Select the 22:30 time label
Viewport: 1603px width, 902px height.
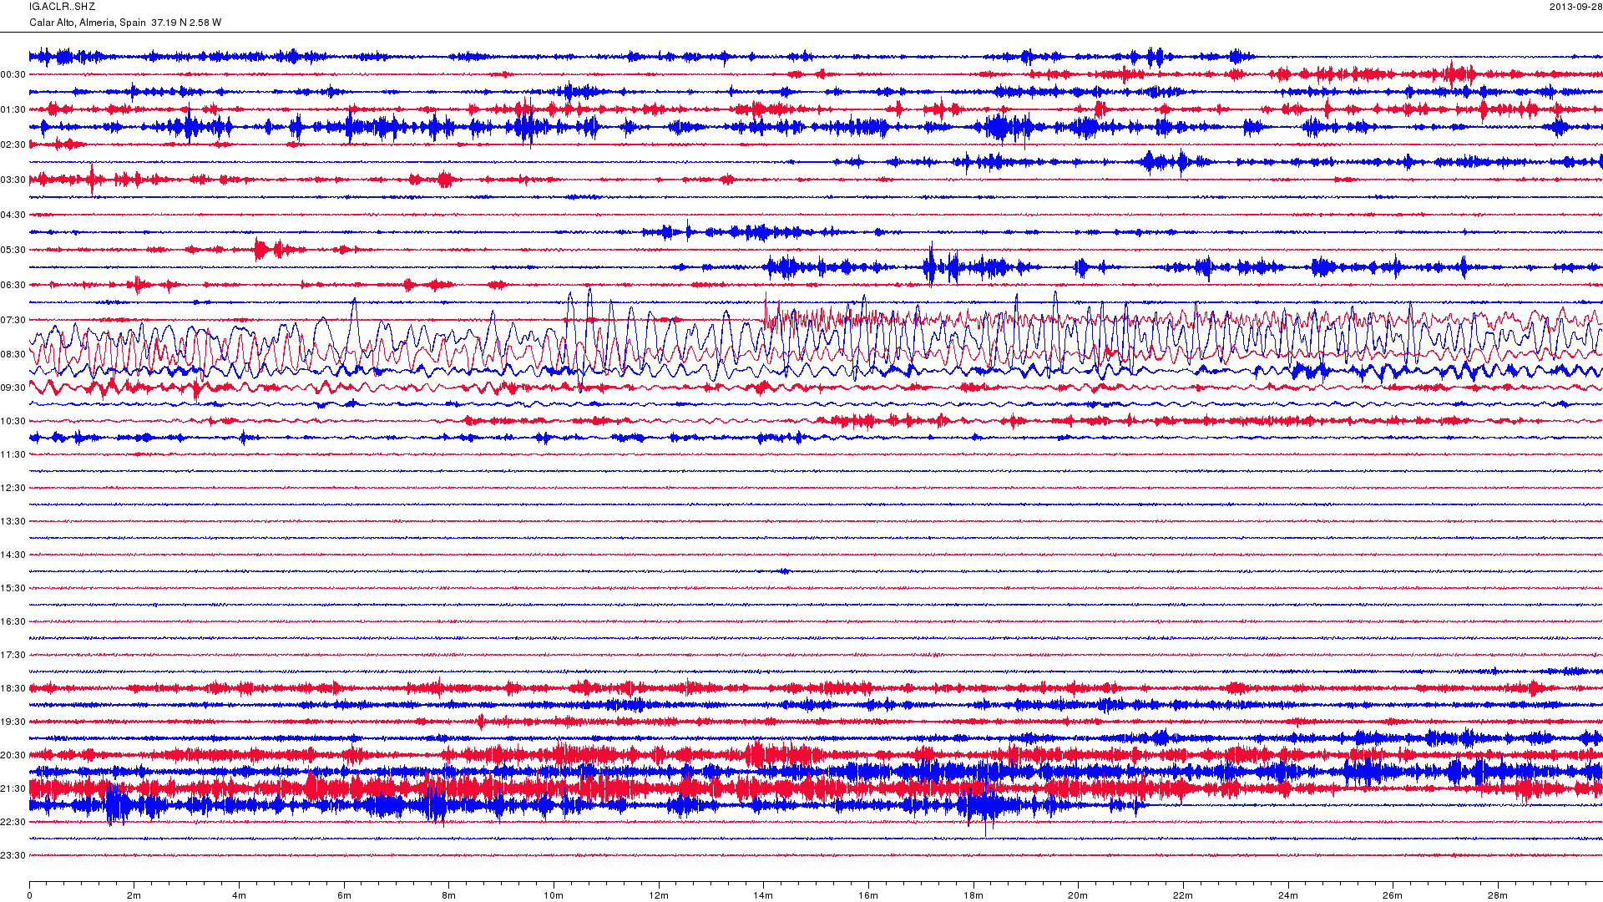13,823
